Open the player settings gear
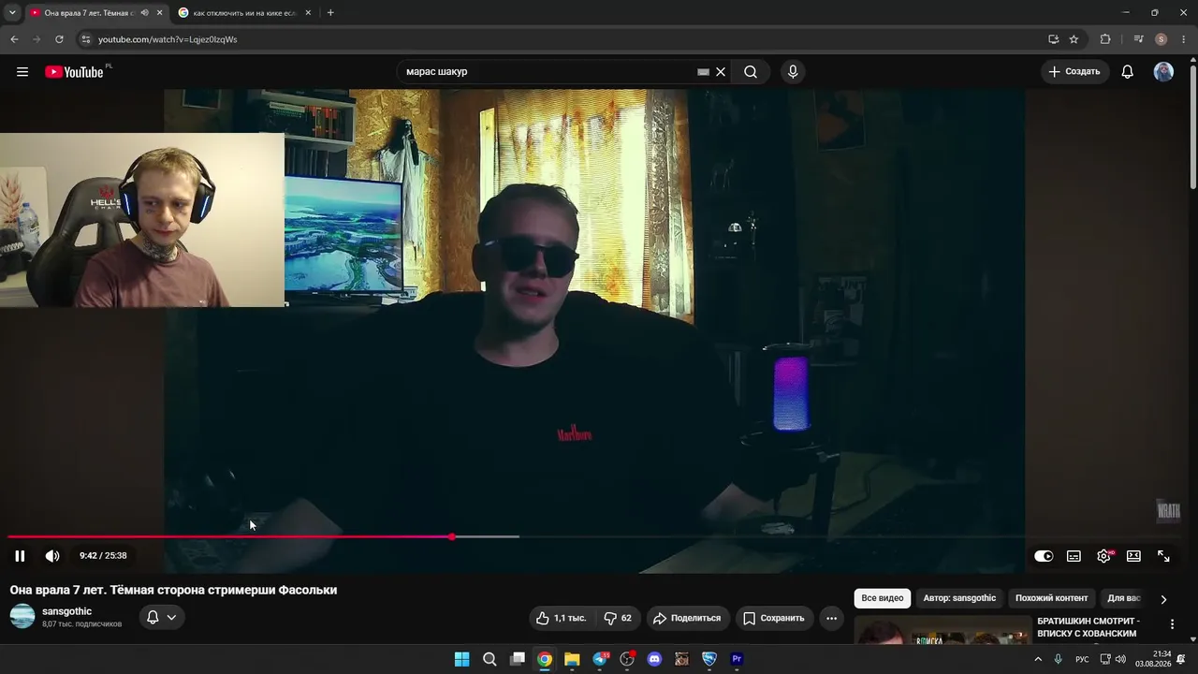This screenshot has height=674, width=1198. 1104,556
